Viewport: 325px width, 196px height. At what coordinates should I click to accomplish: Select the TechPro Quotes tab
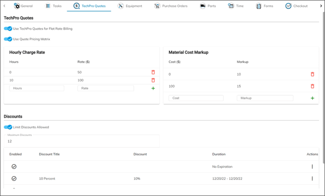pyautogui.click(x=89, y=6)
